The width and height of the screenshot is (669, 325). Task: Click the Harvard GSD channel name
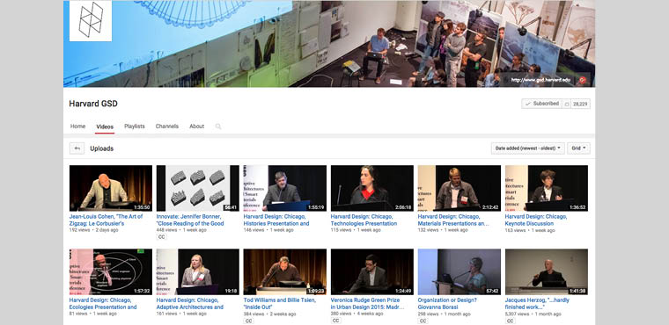93,104
